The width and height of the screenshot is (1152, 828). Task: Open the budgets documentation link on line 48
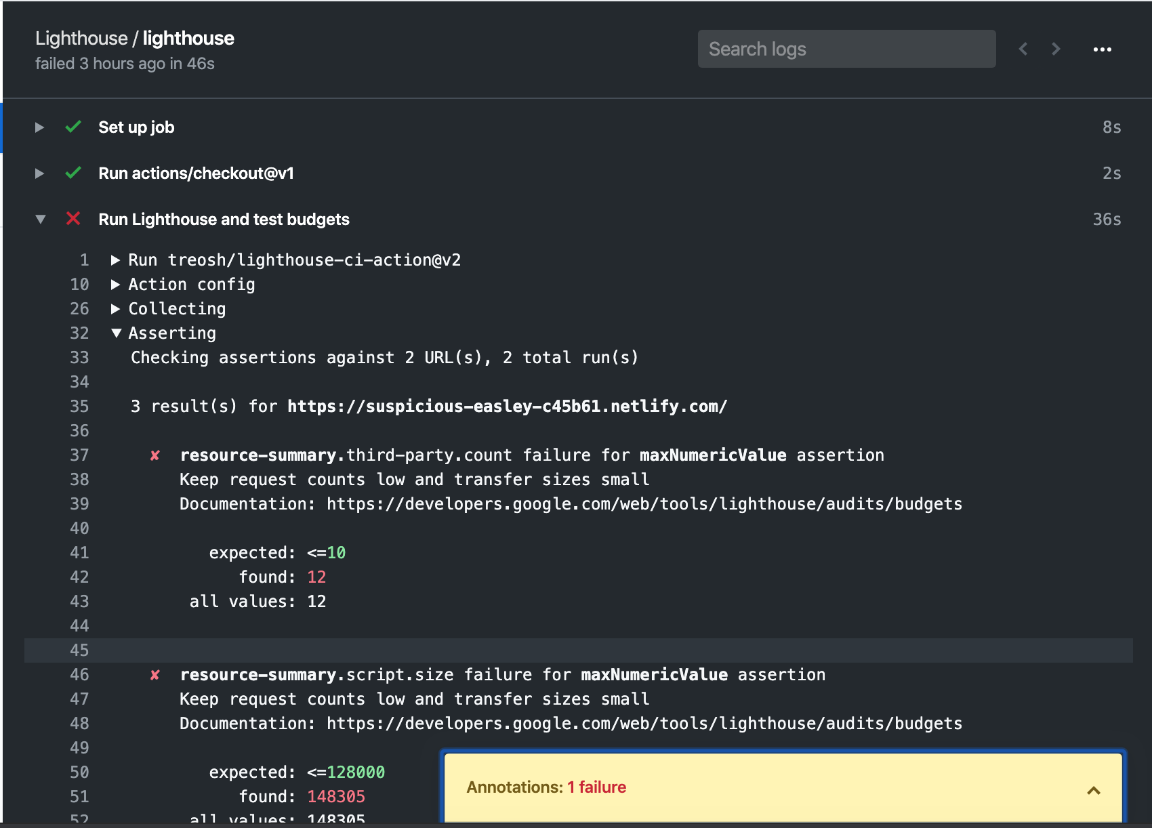tap(644, 724)
